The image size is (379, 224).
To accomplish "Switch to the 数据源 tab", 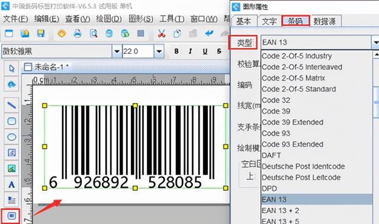I will [325, 21].
